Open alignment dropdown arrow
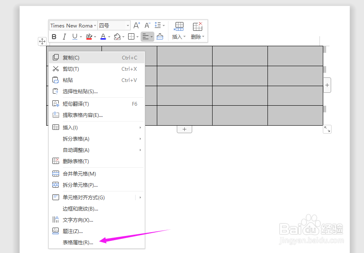This screenshot has height=253, width=364. (151, 37)
